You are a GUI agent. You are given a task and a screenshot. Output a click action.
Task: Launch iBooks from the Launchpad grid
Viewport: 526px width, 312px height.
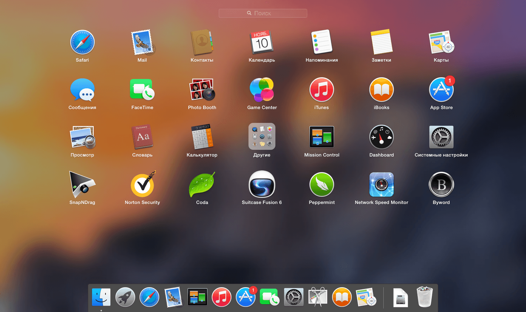(382, 90)
